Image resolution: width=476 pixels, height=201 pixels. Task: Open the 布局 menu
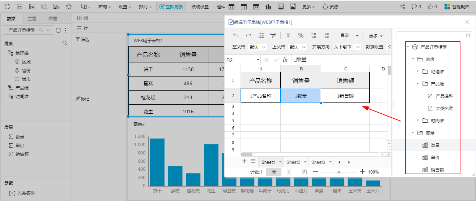[x=105, y=6]
